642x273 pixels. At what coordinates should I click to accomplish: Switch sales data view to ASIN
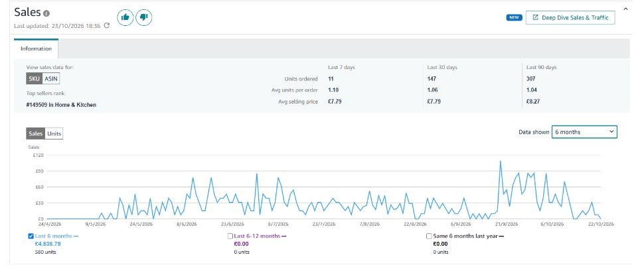tap(50, 78)
